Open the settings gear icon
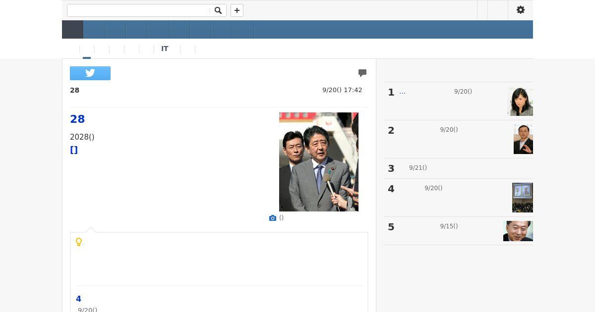595x312 pixels. pyautogui.click(x=521, y=10)
